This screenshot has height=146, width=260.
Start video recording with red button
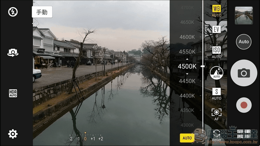pos(244,105)
